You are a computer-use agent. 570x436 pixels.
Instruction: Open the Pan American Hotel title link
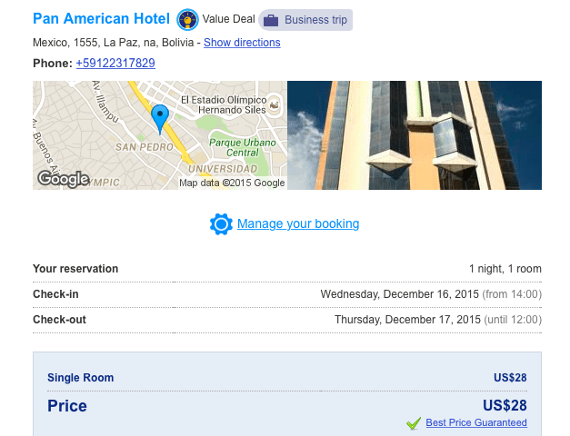pyautogui.click(x=101, y=18)
